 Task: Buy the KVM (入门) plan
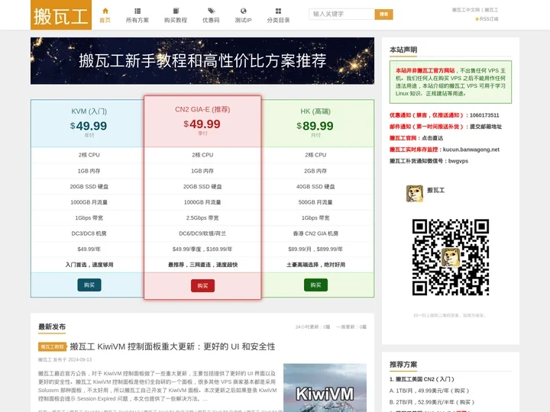pyautogui.click(x=89, y=285)
